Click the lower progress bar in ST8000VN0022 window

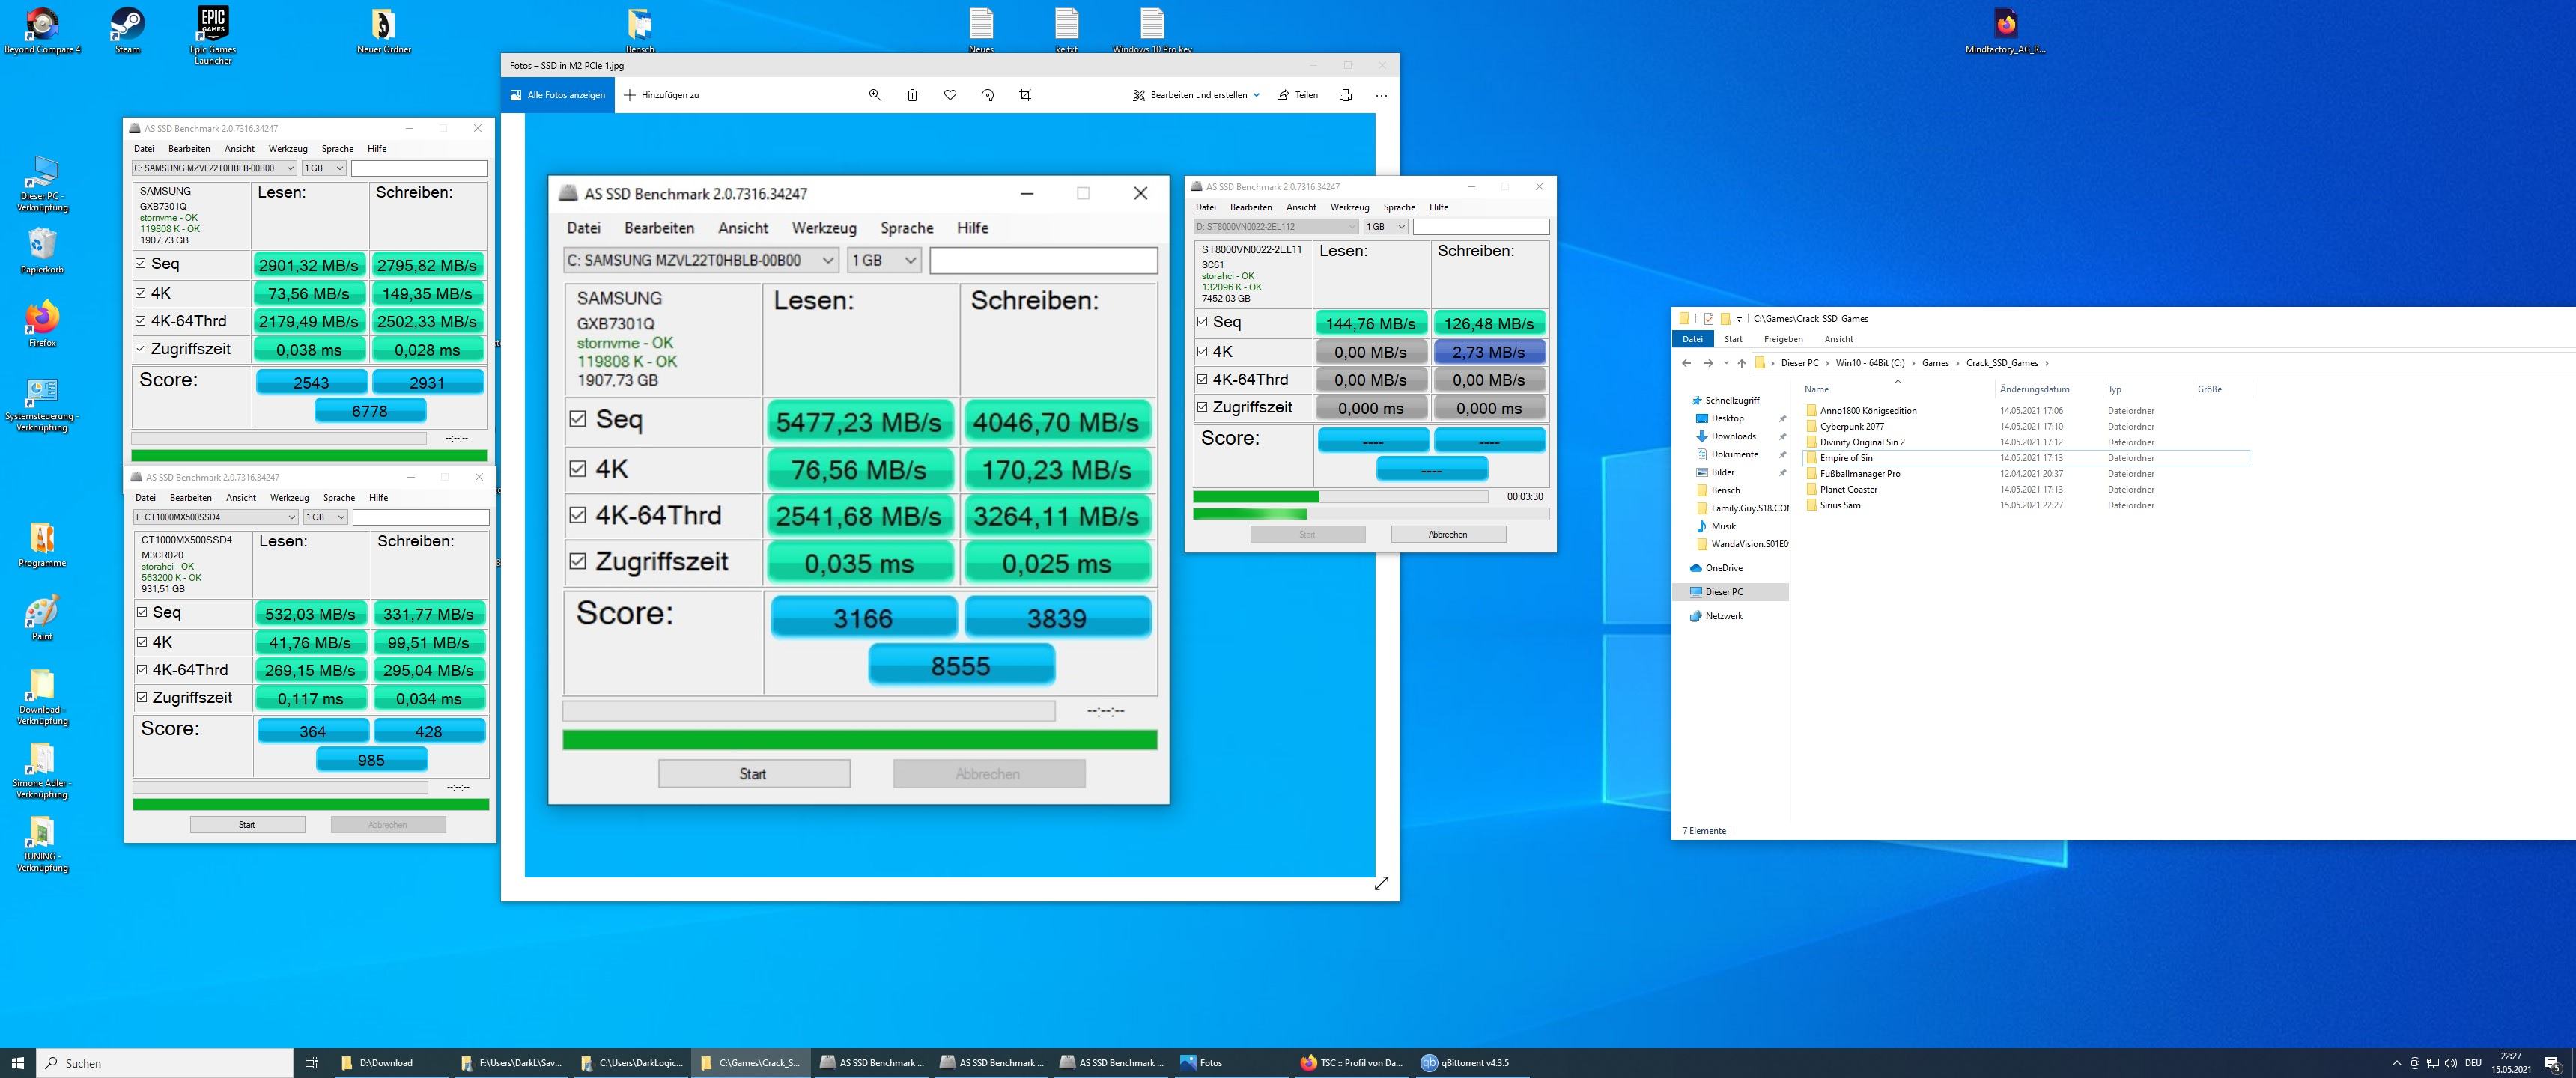click(x=1371, y=514)
